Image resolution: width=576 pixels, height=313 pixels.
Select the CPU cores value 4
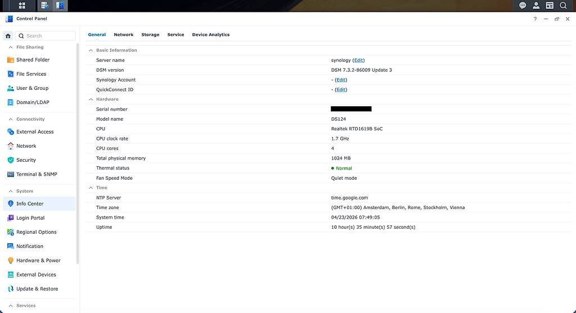[x=332, y=148]
